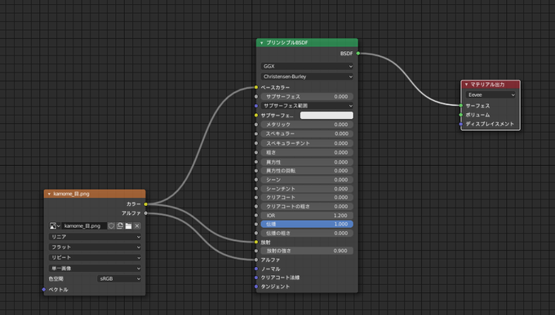Click the BSDF output socket
Screen dimensions: 555x315
tap(357, 54)
